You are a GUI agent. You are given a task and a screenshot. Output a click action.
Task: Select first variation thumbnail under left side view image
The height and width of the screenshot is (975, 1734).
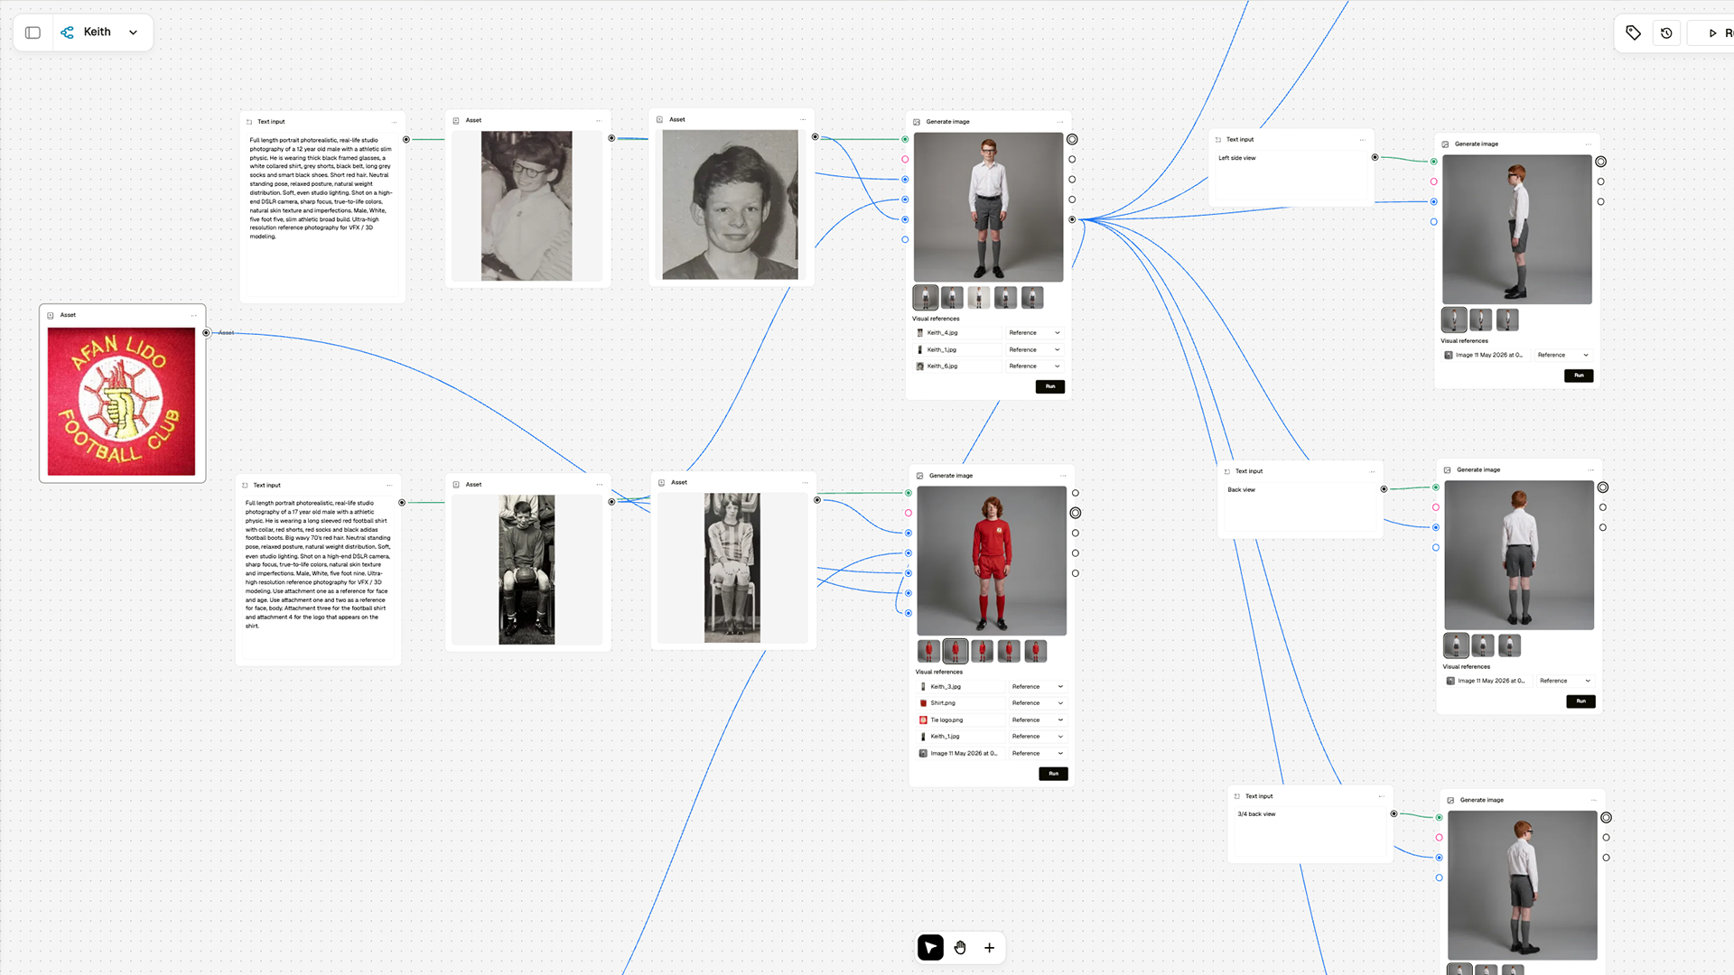coord(1453,320)
